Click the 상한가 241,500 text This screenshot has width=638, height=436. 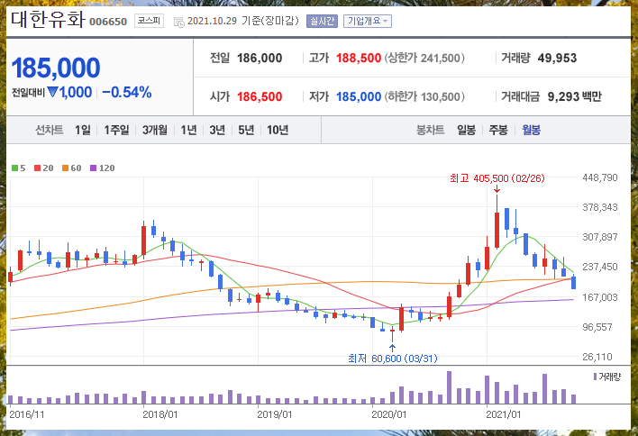(424, 59)
